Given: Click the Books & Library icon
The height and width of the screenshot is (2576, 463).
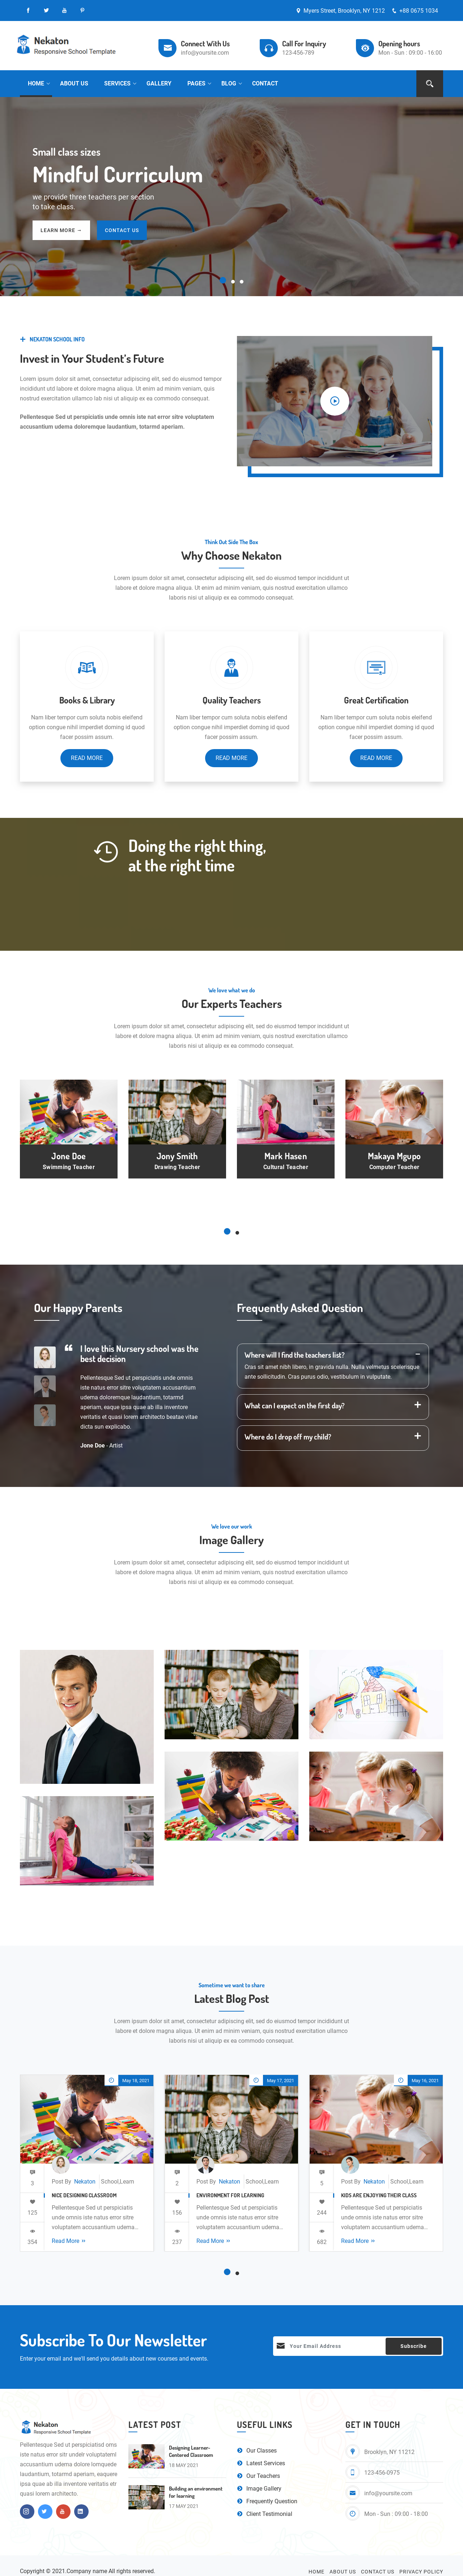Looking at the screenshot, I should click(87, 667).
